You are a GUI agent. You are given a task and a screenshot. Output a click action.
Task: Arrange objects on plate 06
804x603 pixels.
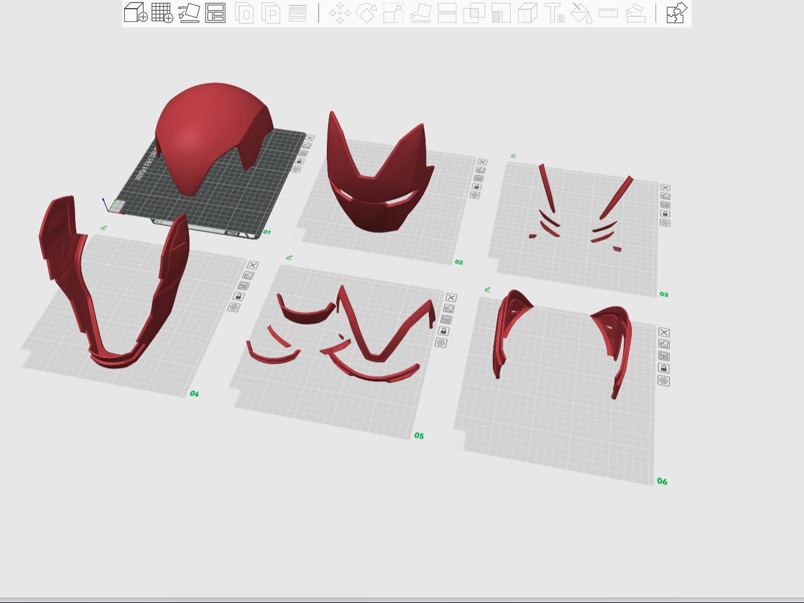coord(664,356)
